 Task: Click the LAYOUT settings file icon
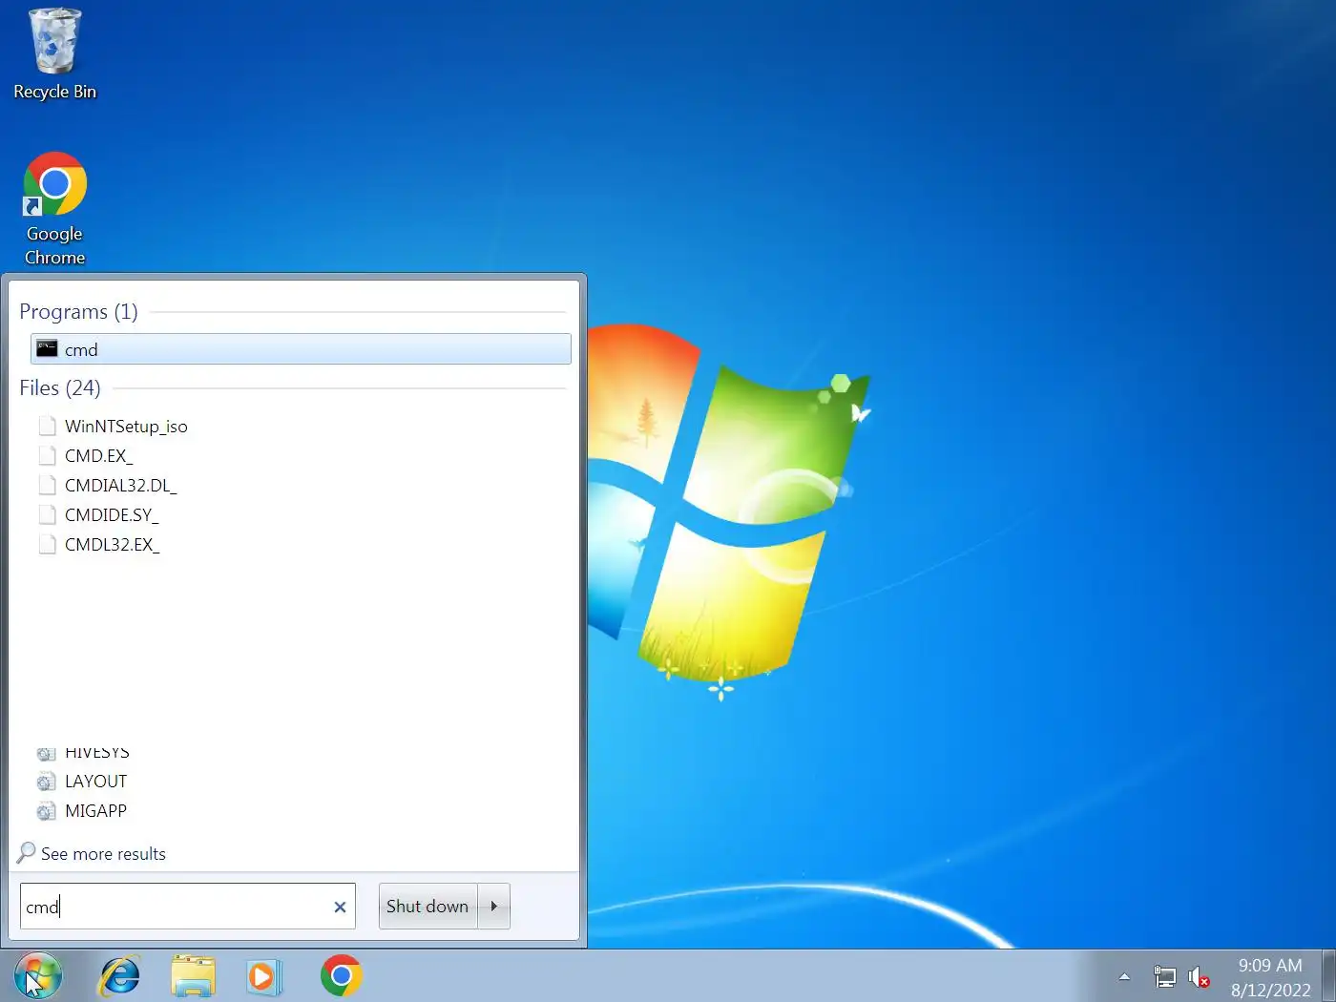tap(46, 782)
